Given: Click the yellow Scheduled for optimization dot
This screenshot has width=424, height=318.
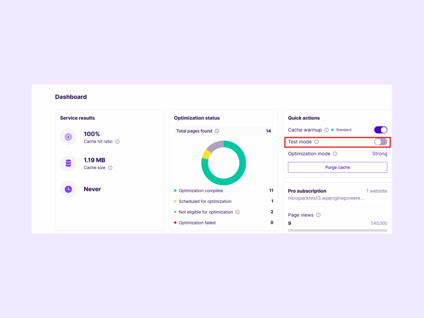Looking at the screenshot, I should [x=175, y=201].
